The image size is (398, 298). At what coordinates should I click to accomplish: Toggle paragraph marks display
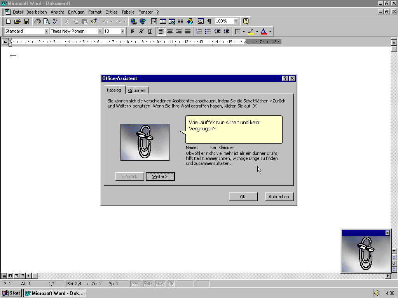tap(209, 21)
